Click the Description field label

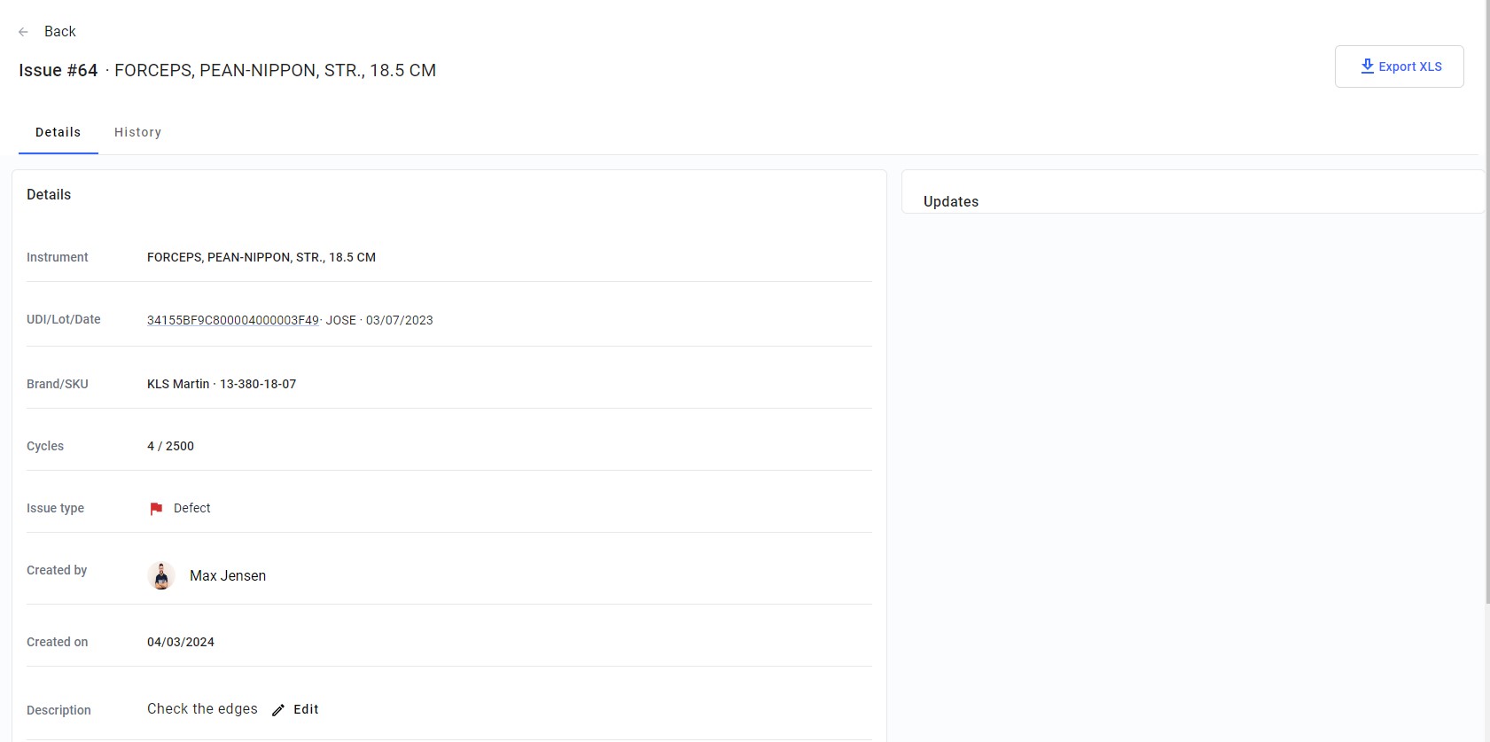pos(59,710)
